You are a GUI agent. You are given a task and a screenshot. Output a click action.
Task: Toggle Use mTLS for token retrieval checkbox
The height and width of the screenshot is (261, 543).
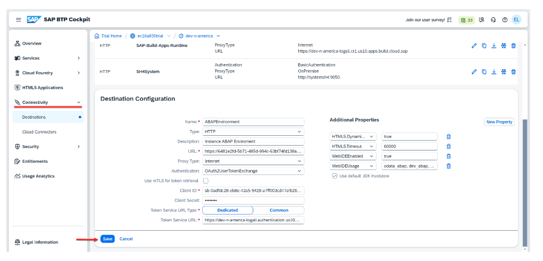point(205,181)
